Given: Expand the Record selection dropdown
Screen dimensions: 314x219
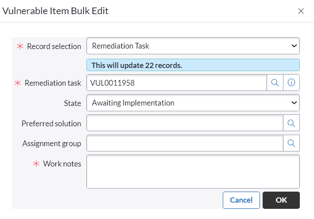Looking at the screenshot, I should (193, 46).
